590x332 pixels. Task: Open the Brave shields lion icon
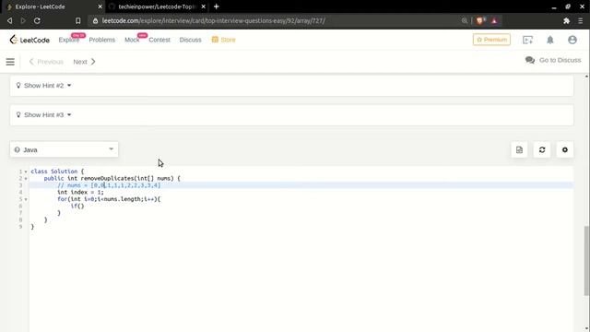(479, 20)
